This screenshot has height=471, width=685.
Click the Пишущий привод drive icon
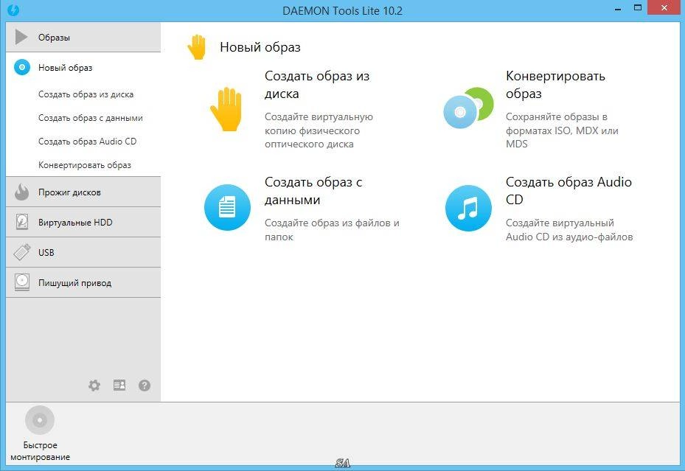pos(22,282)
